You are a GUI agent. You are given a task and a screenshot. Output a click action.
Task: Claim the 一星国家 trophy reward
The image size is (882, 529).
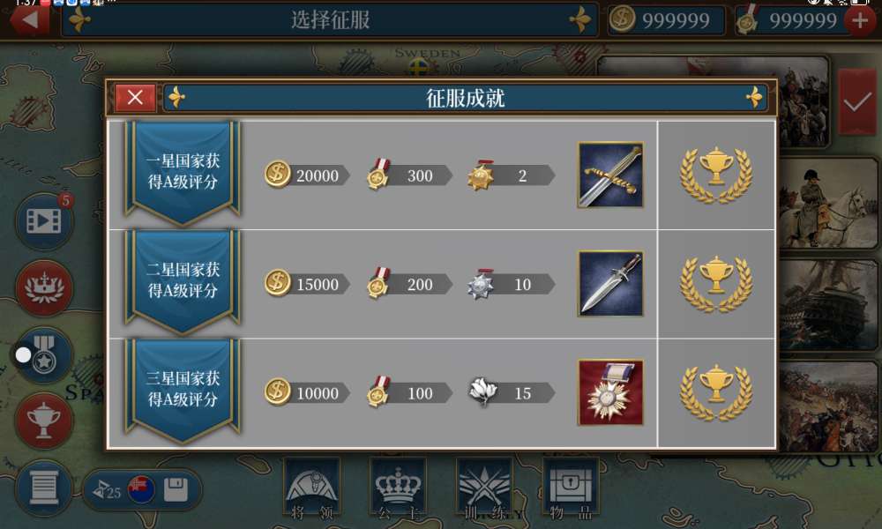(716, 175)
